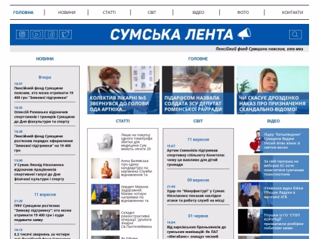Click the Микола Задорожній article thumbnail
The image size is (319, 239).
coord(105,194)
